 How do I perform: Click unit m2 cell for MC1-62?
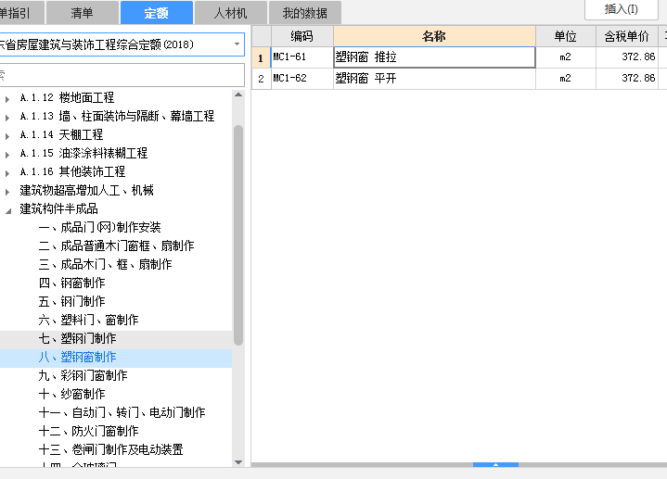tap(565, 79)
